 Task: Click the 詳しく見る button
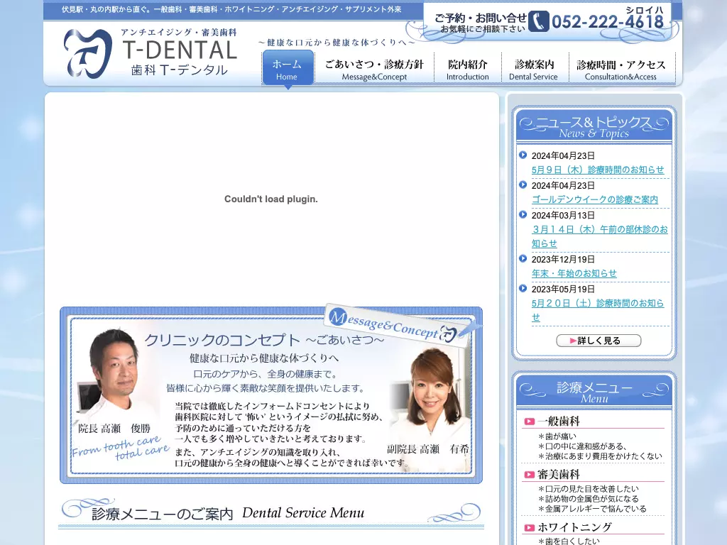598,341
